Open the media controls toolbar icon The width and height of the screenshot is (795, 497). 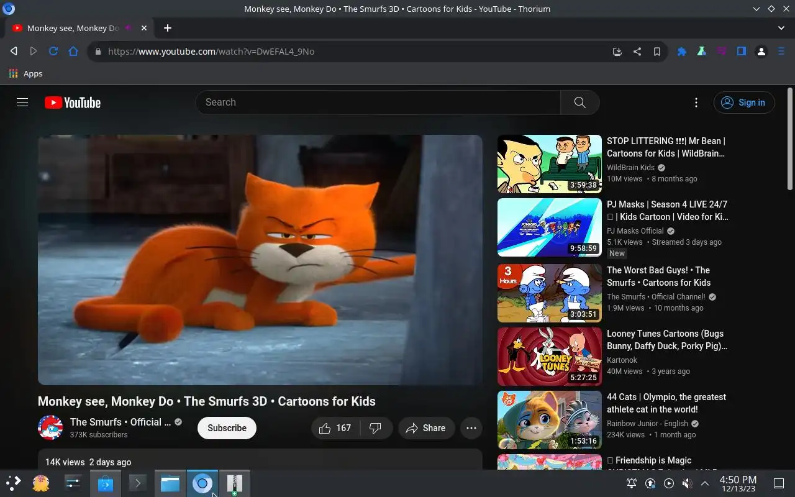coord(722,52)
